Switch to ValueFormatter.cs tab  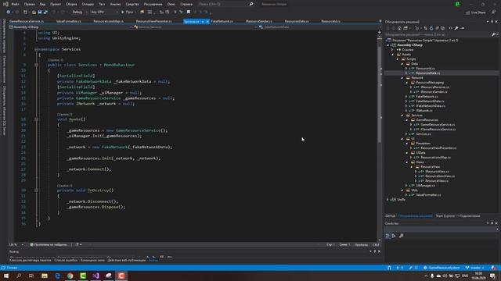coord(69,21)
